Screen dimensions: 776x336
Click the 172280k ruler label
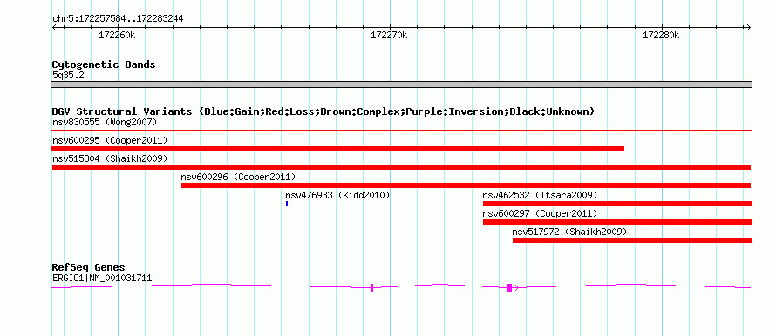pos(661,35)
